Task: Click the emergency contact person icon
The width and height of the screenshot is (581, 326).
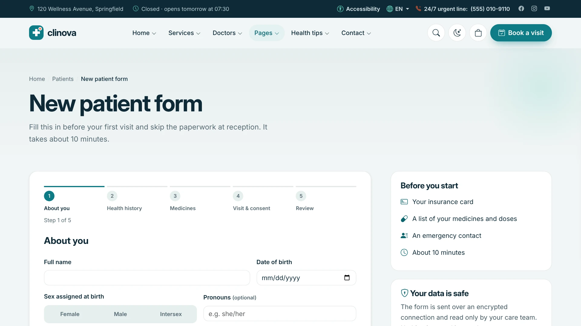Action: tap(404, 236)
